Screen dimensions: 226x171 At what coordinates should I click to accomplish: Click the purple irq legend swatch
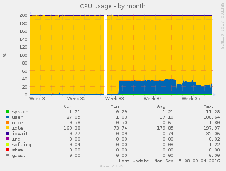click(8, 139)
